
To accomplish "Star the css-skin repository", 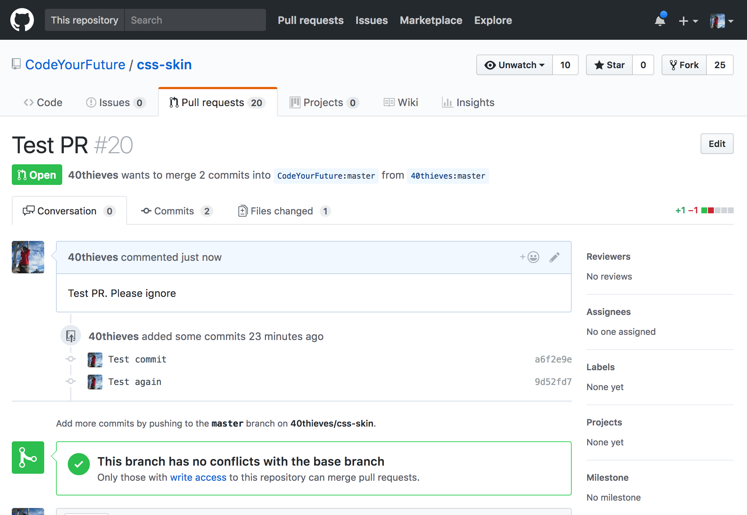I will (609, 65).
